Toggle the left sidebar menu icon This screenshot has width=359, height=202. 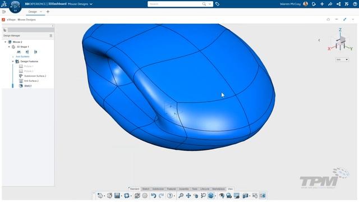[x=4, y=12]
